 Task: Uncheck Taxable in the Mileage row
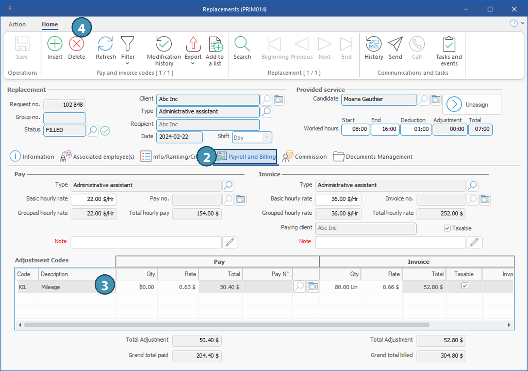pos(464,286)
